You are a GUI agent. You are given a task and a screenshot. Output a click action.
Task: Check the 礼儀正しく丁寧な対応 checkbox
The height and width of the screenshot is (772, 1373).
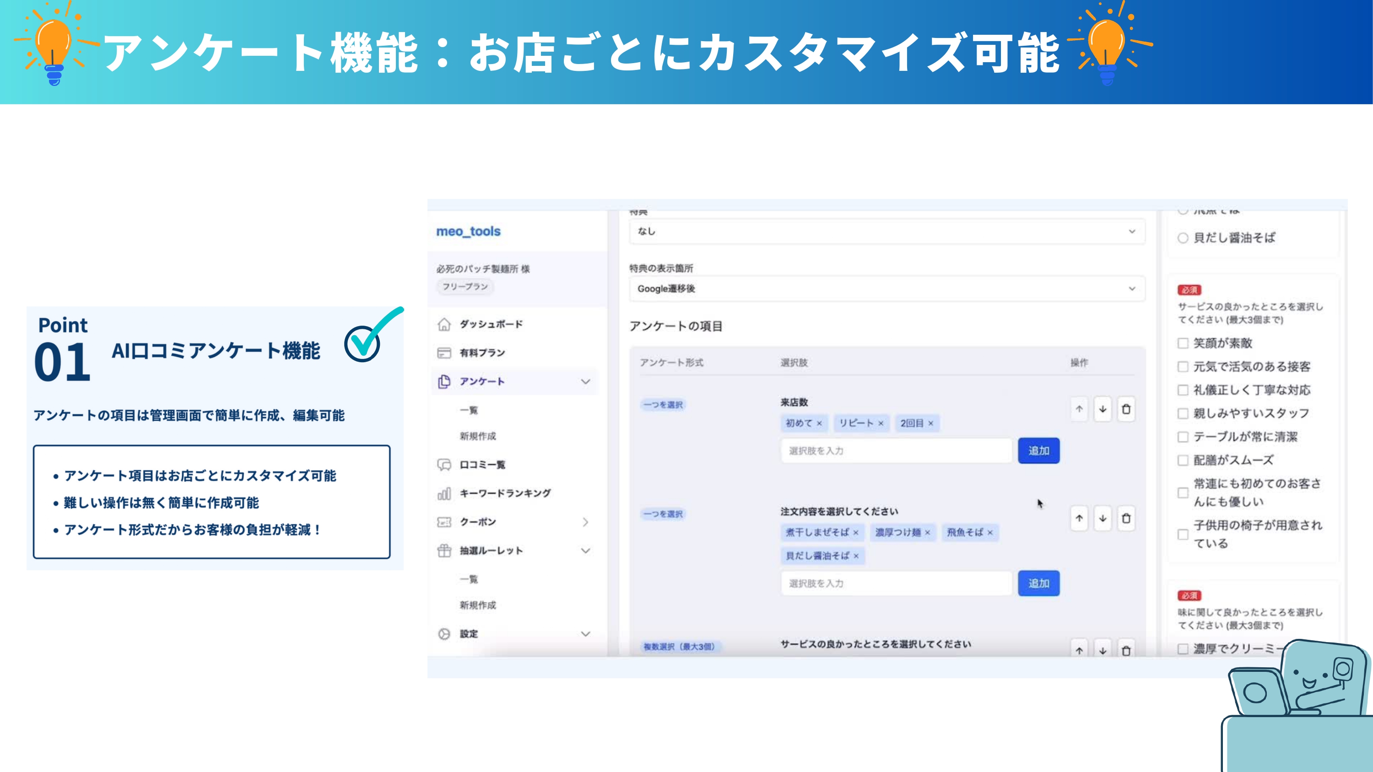click(1183, 390)
